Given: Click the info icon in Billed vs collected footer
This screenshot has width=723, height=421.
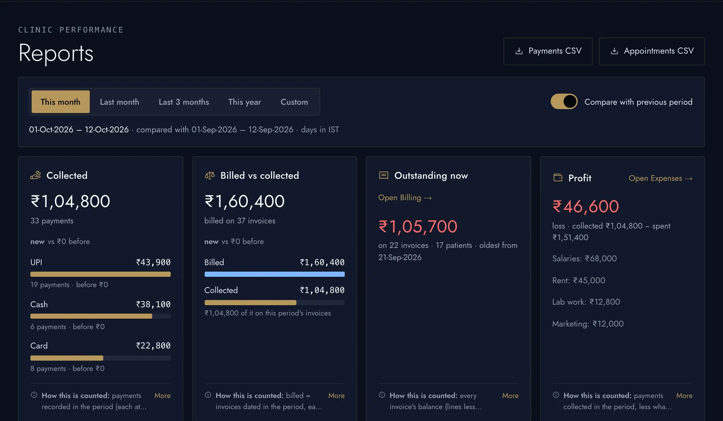Looking at the screenshot, I should pyautogui.click(x=208, y=395).
